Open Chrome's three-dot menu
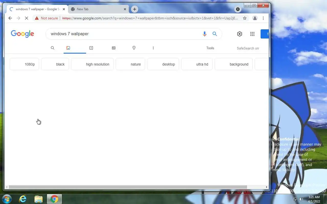The image size is (327, 204). click(x=263, y=18)
